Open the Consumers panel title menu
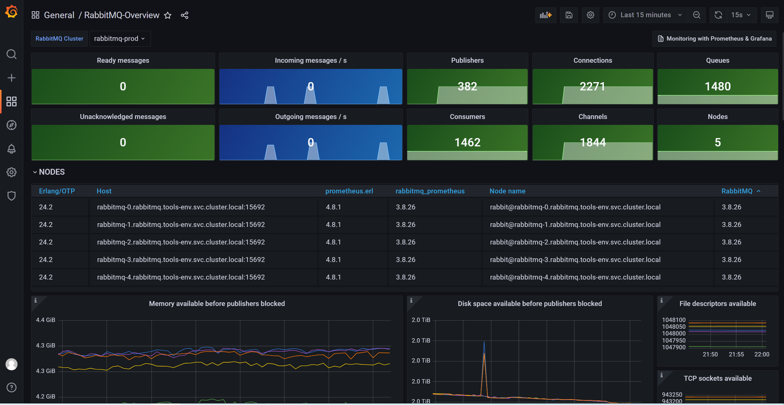The image size is (784, 405). (x=467, y=117)
